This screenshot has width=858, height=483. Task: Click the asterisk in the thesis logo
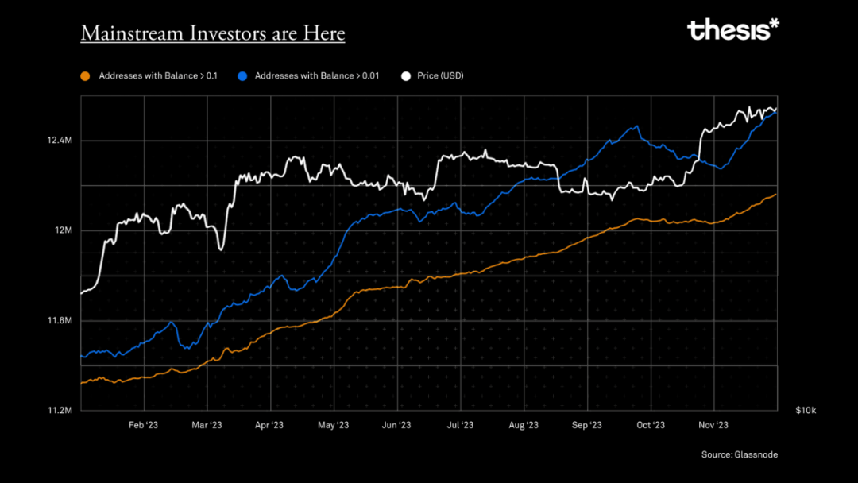[x=775, y=25]
